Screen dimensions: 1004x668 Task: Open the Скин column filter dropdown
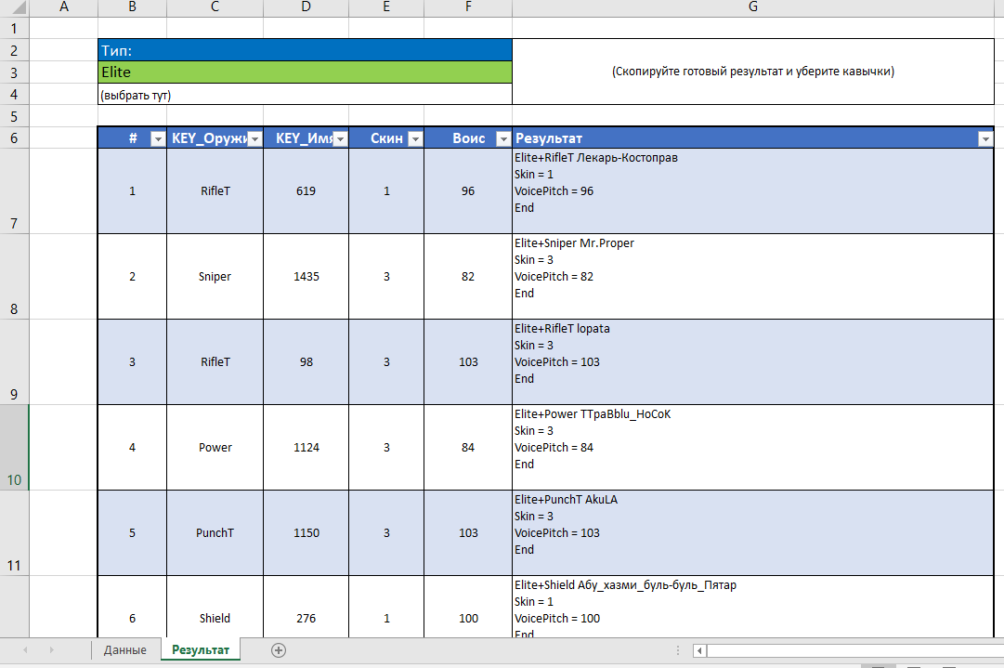[415, 139]
